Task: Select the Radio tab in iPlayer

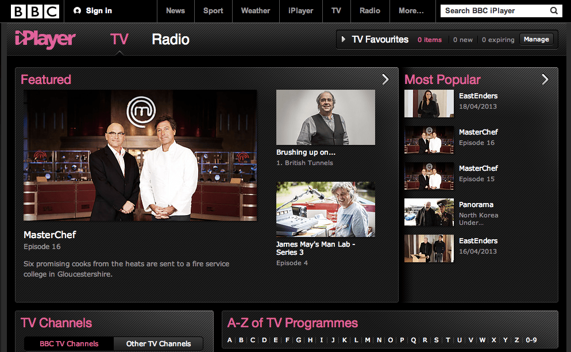Action: tap(171, 39)
